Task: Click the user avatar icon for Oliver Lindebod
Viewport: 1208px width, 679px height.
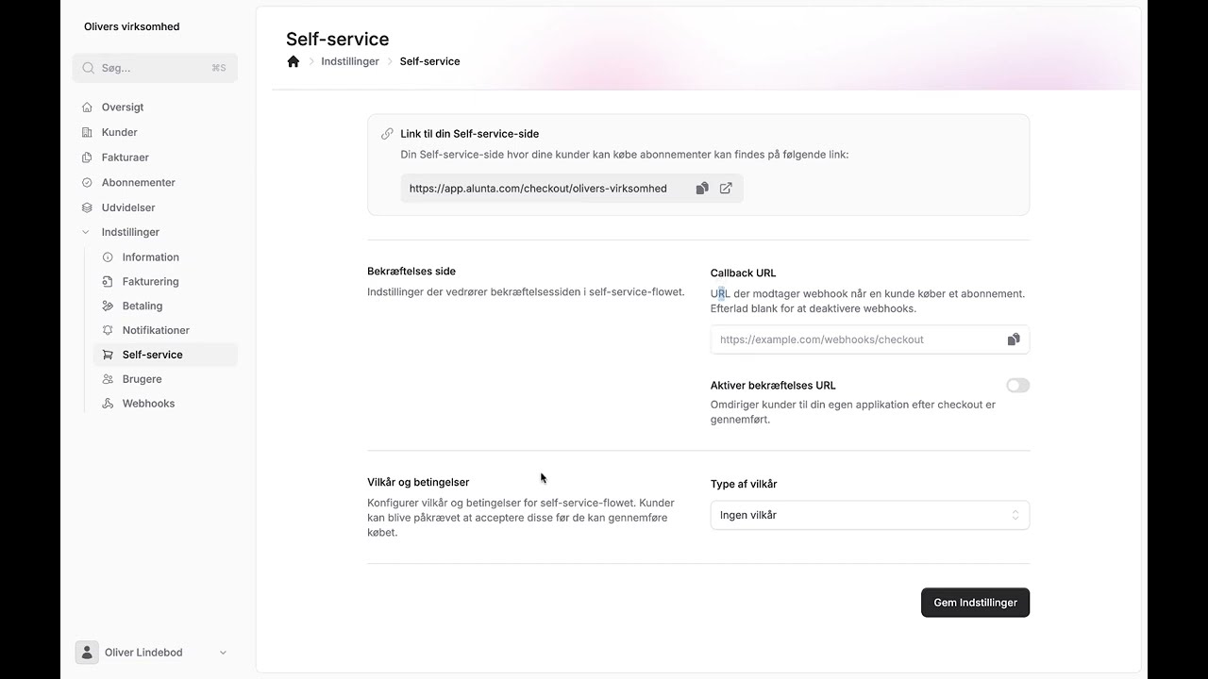Action: click(87, 652)
